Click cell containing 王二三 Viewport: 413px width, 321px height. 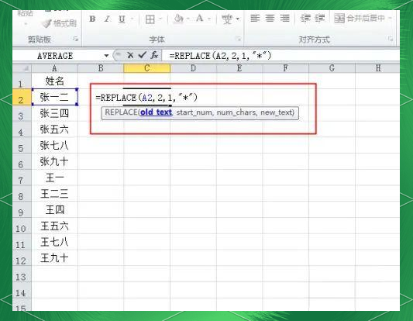click(x=54, y=194)
